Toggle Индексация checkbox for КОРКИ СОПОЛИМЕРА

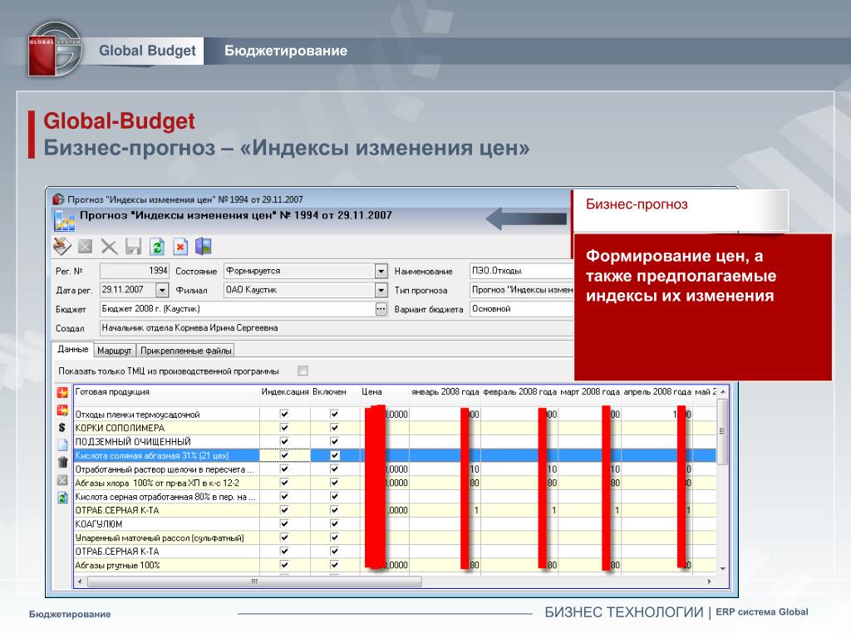(285, 428)
